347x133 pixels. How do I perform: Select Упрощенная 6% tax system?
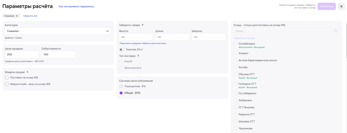[x=121, y=86]
